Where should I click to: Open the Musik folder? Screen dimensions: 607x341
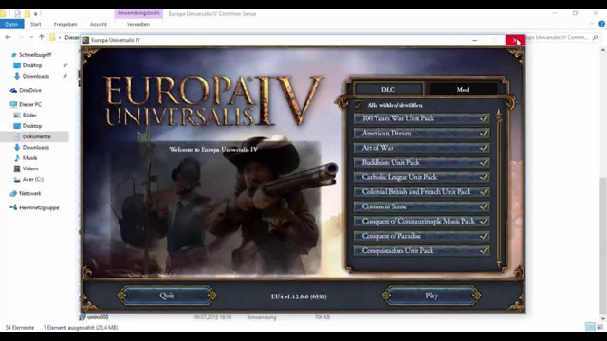[30, 158]
